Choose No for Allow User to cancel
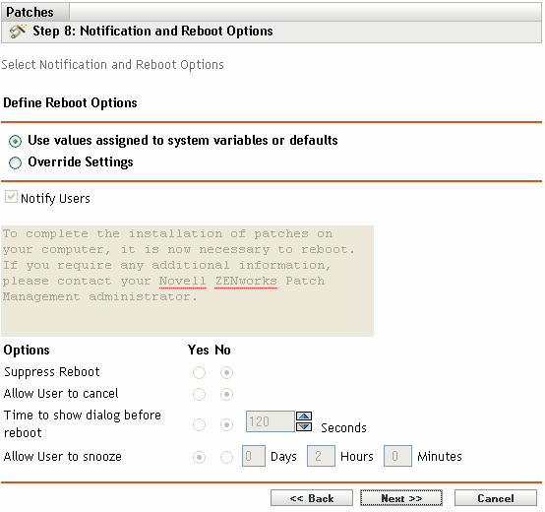The image size is (545, 512). pyautogui.click(x=226, y=395)
